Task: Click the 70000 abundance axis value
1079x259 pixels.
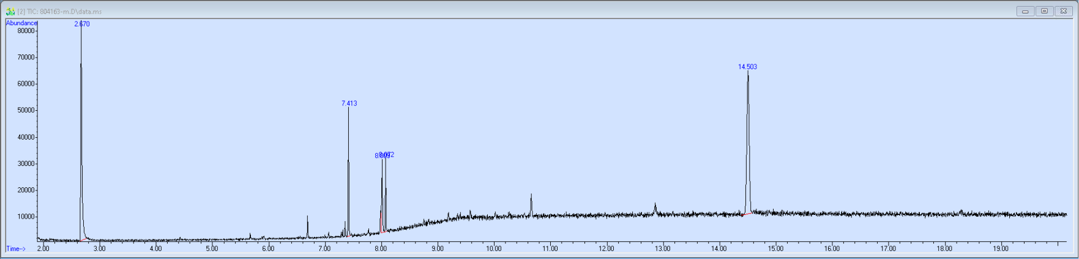Action: click(x=26, y=58)
